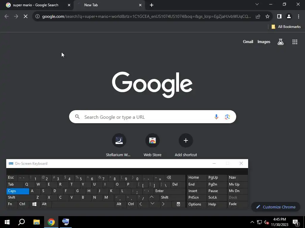This screenshot has height=228, width=305.
Task: Toggle Caps lock on the keyboard
Action: (x=18, y=191)
